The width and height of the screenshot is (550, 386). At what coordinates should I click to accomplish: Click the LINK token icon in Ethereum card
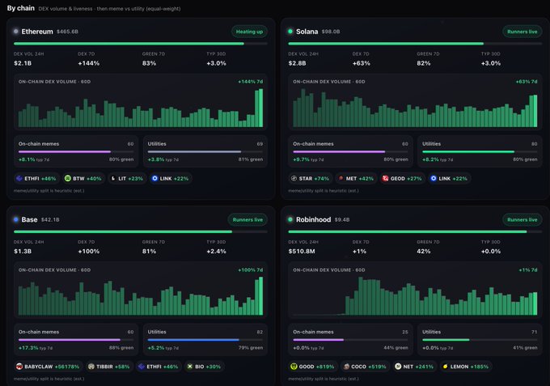point(154,179)
